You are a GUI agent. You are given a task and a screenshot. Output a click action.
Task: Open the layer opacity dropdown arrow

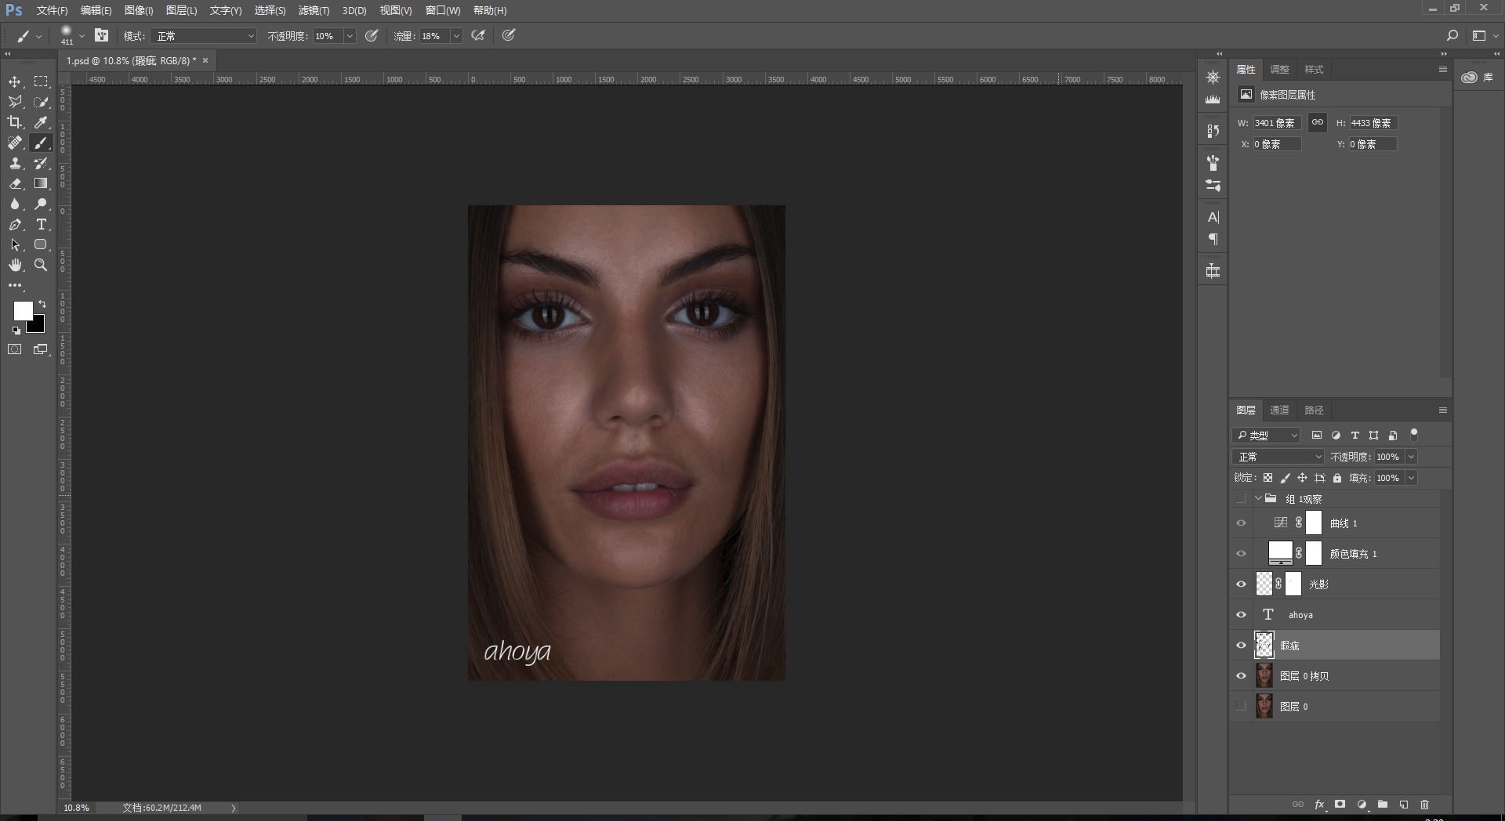pyautogui.click(x=1412, y=457)
